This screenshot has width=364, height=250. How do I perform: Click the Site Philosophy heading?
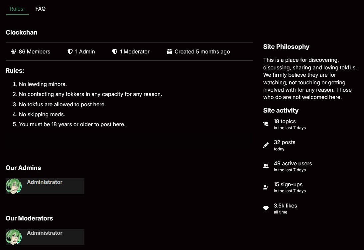pos(286,47)
